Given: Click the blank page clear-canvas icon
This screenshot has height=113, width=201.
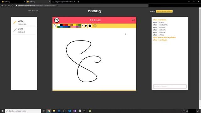Looking at the screenshot, I should click(x=55, y=26).
